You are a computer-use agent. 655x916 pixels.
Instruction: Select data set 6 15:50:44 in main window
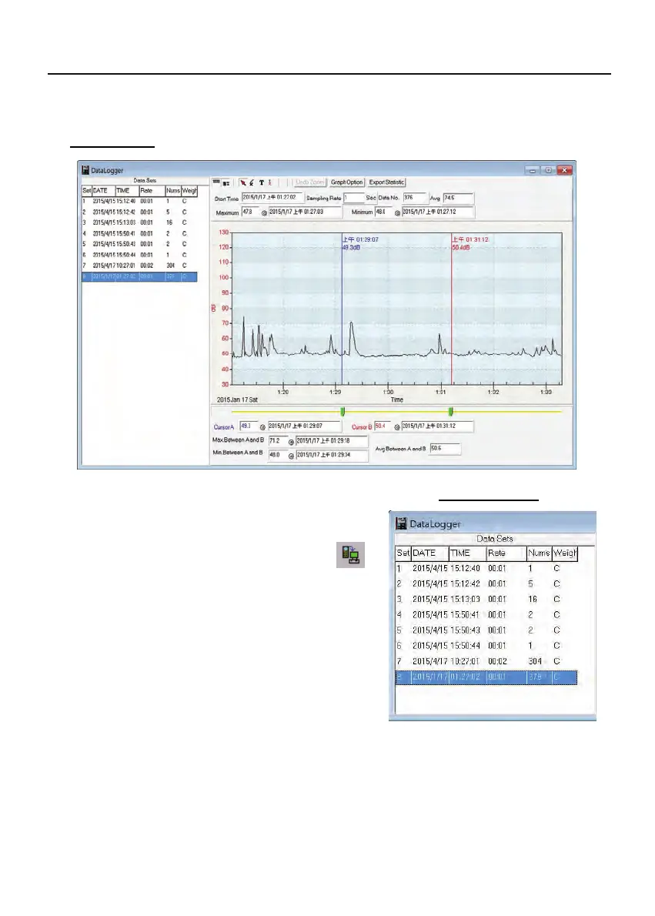click(x=139, y=255)
